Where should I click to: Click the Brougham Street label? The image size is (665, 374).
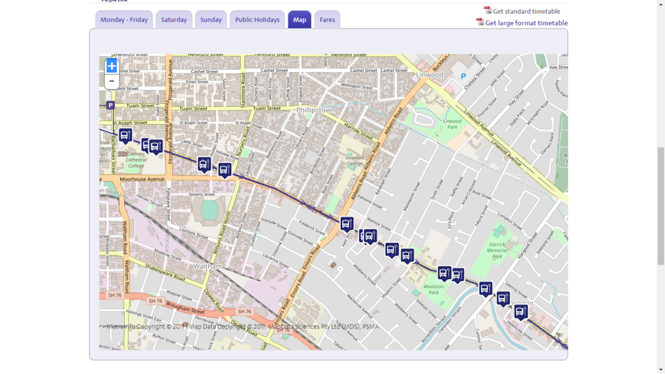tap(185, 308)
